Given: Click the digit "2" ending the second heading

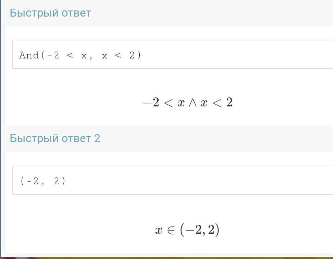Looking at the screenshot, I should click(97, 138).
